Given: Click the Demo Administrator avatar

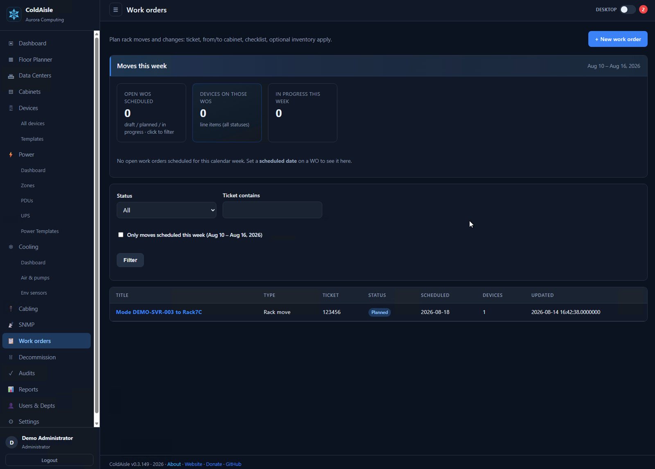Looking at the screenshot, I should click(11, 442).
